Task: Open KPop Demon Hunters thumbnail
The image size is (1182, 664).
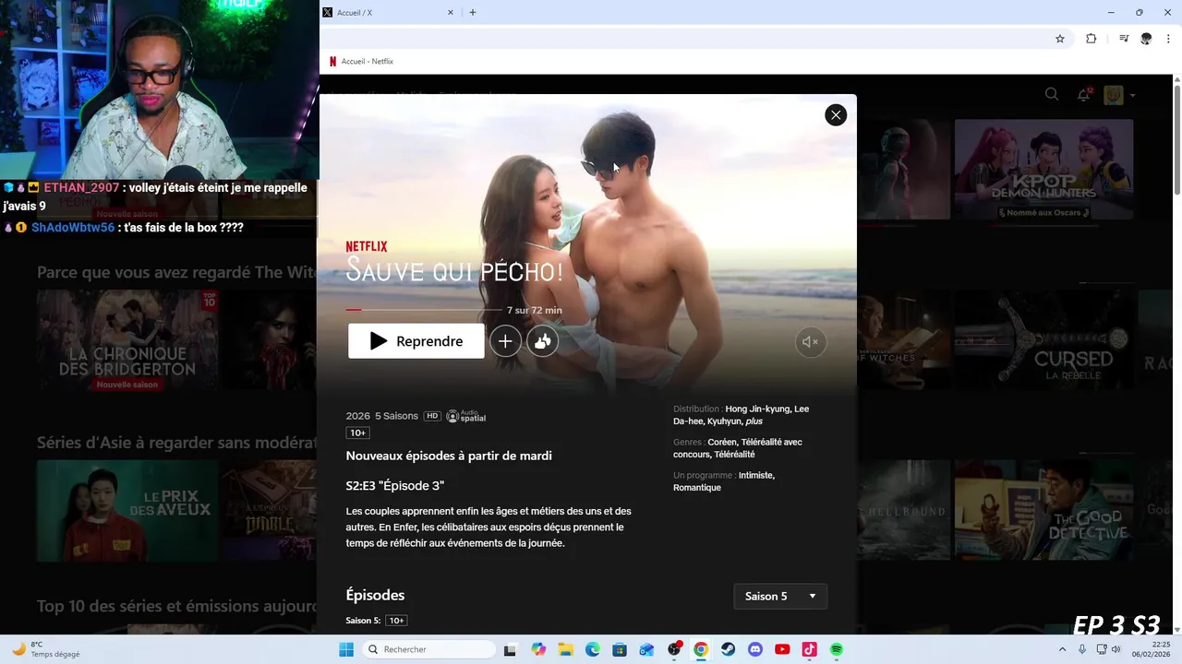Action: click(1043, 170)
